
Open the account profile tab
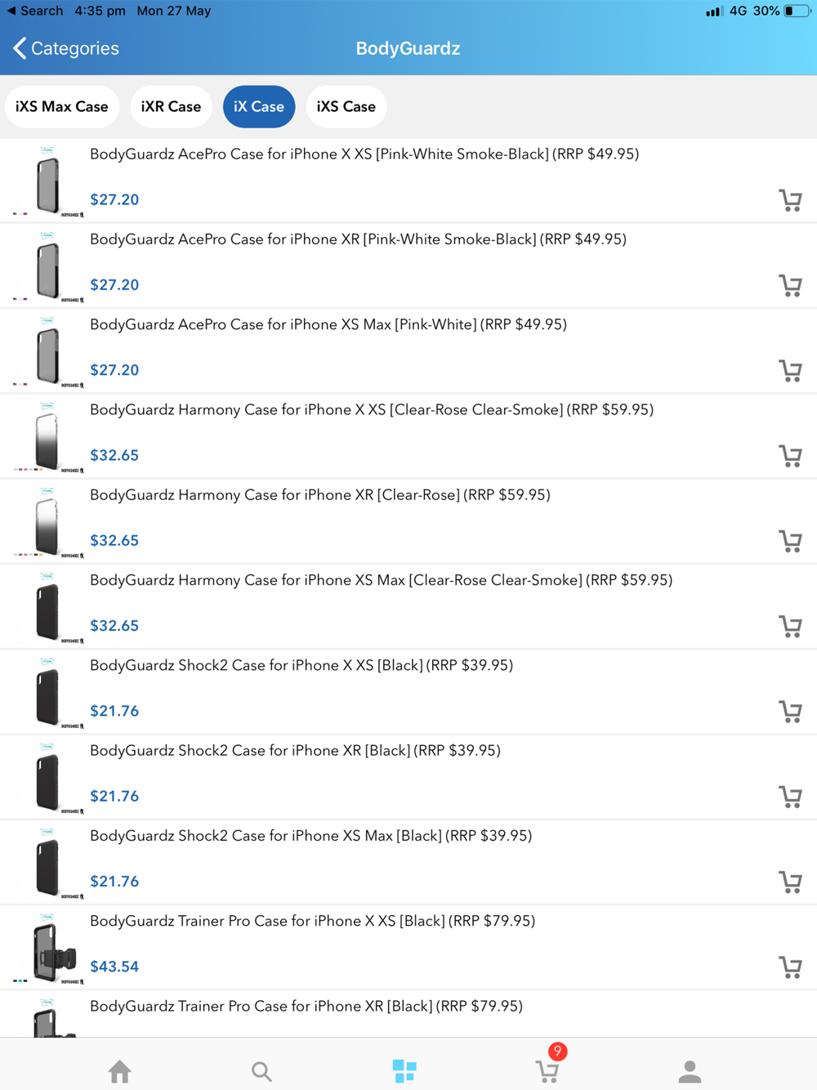coord(690,1070)
